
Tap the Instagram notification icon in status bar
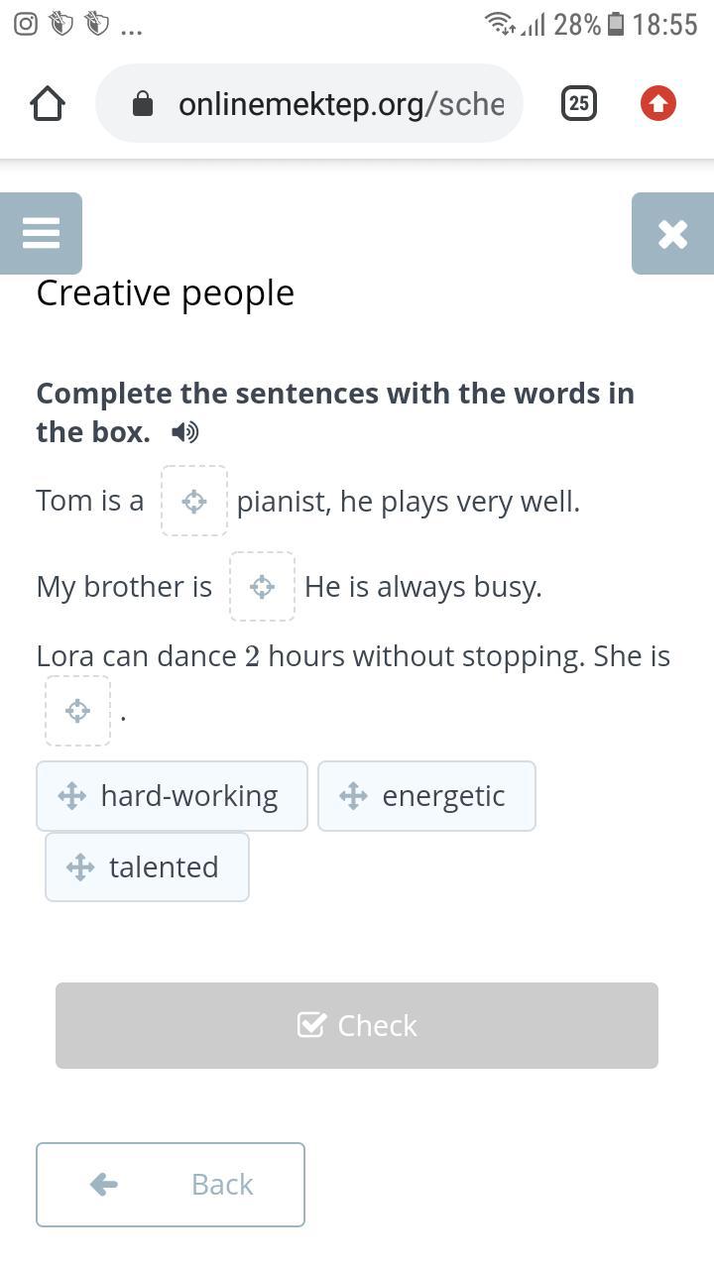pyautogui.click(x=26, y=24)
